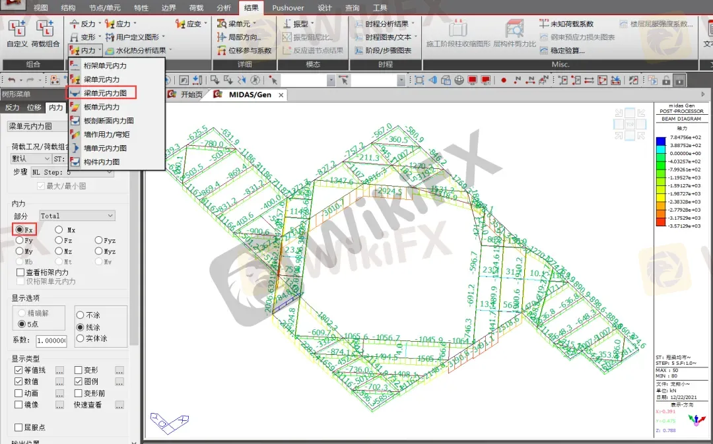Viewport: 713px width, 444px height.
Task: Click the open padlock toolbar icon
Action: [x=666, y=80]
